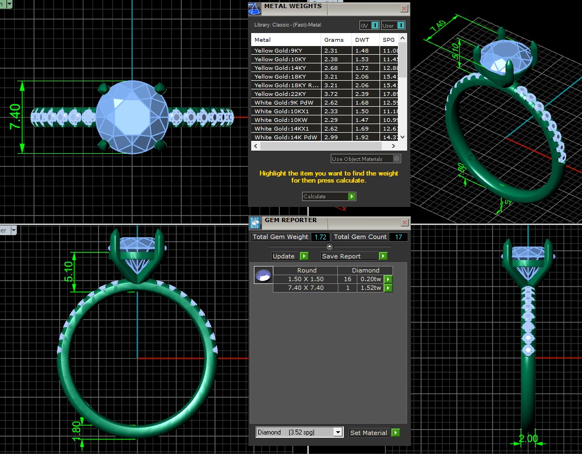This screenshot has width=582, height=454.
Task: Collapse Gem Reporter header with round arrow
Action: click(x=329, y=247)
